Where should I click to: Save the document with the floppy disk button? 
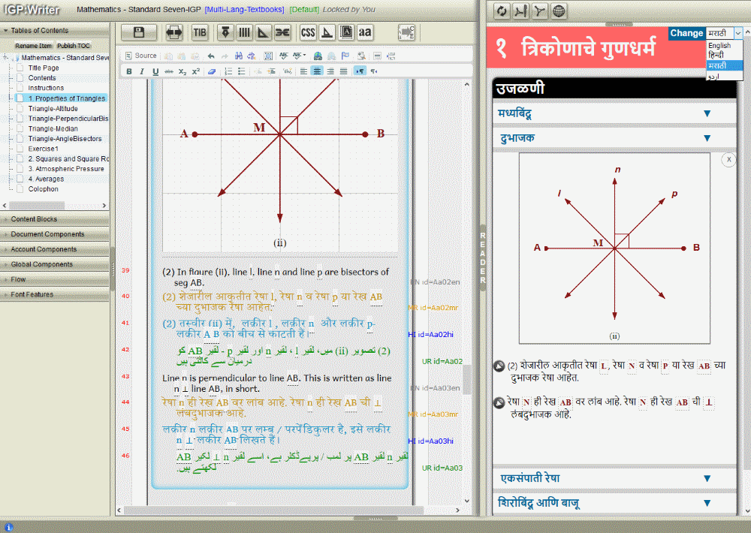pos(139,32)
